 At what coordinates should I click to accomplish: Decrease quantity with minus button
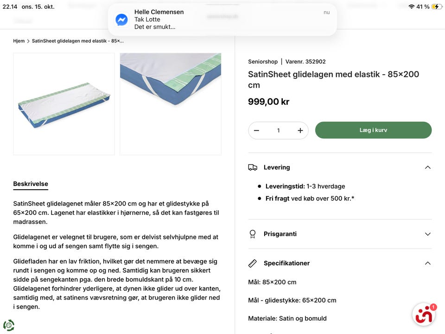256,130
